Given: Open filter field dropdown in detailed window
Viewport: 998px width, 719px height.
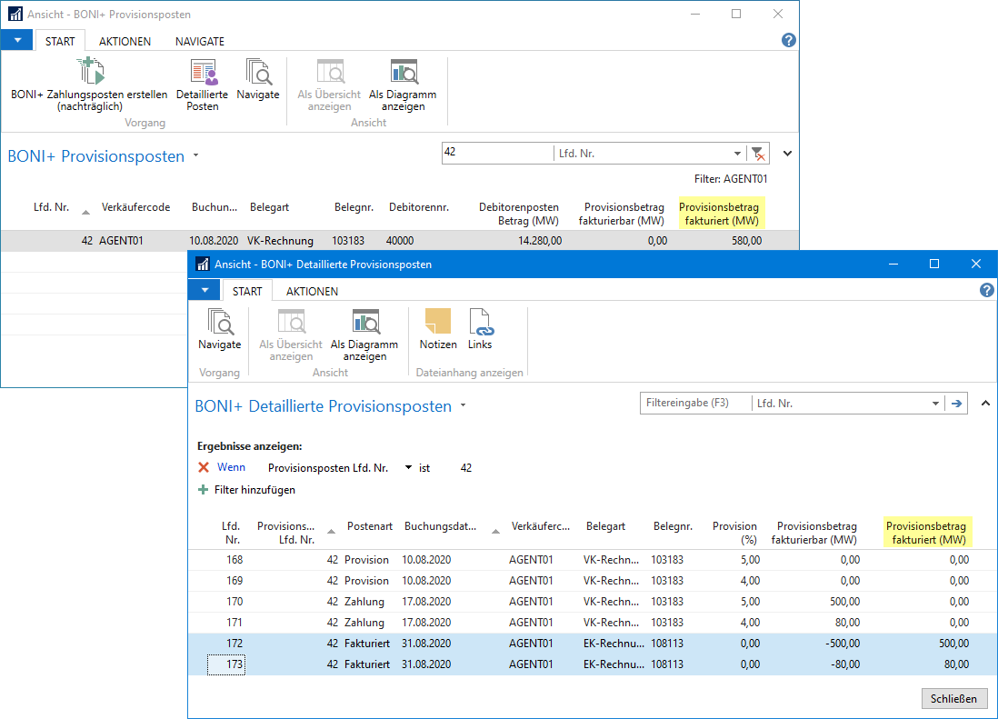Looking at the screenshot, I should pyautogui.click(x=936, y=404).
